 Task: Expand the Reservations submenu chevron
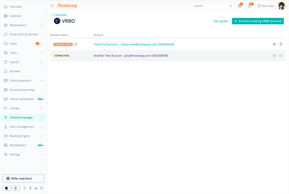pos(42,25)
